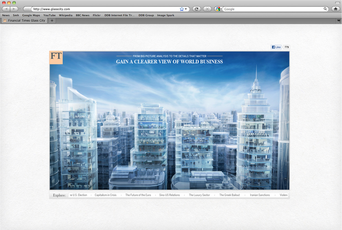
Task: Explore Iranian Sanctions topic
Action: (x=260, y=195)
